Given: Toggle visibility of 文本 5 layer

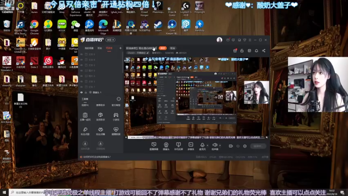Looking at the screenshot, I should [x=82, y=81].
